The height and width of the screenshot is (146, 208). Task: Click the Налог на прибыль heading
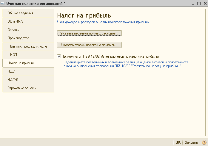(84, 15)
